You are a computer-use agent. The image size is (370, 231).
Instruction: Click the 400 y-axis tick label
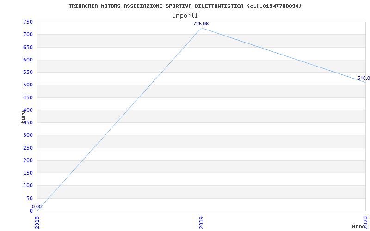(28, 110)
